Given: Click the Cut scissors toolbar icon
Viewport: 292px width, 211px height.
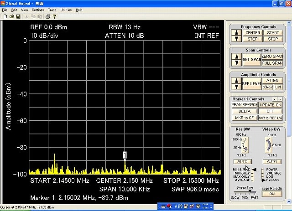Looking at the screenshot, I should click(x=26, y=16).
